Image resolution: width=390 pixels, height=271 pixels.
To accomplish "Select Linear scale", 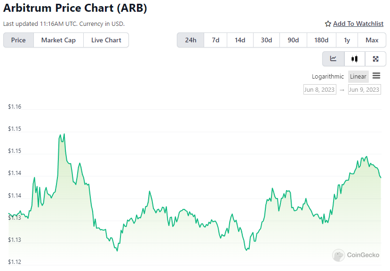I will [x=358, y=76].
